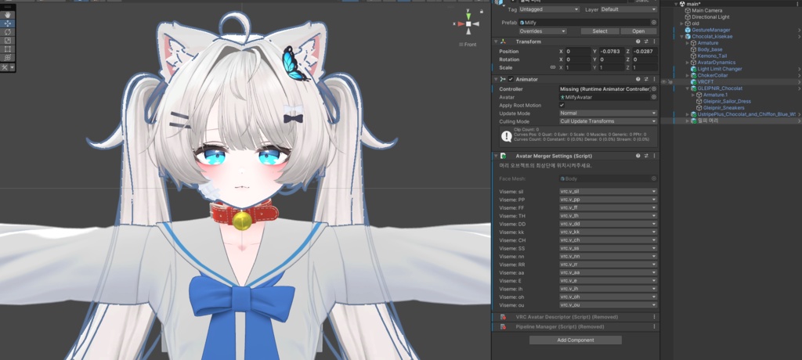Image resolution: width=802 pixels, height=360 pixels.
Task: Select the Rect transform tool
Action: click(x=8, y=49)
